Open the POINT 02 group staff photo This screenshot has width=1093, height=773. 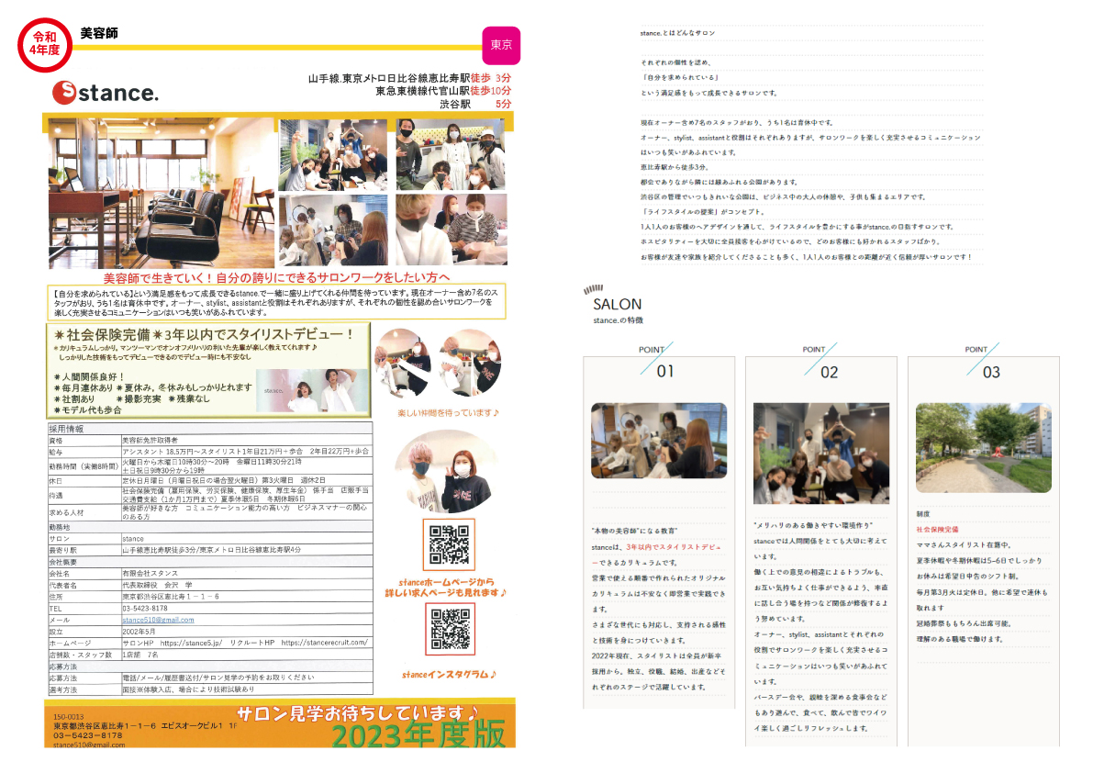[821, 454]
